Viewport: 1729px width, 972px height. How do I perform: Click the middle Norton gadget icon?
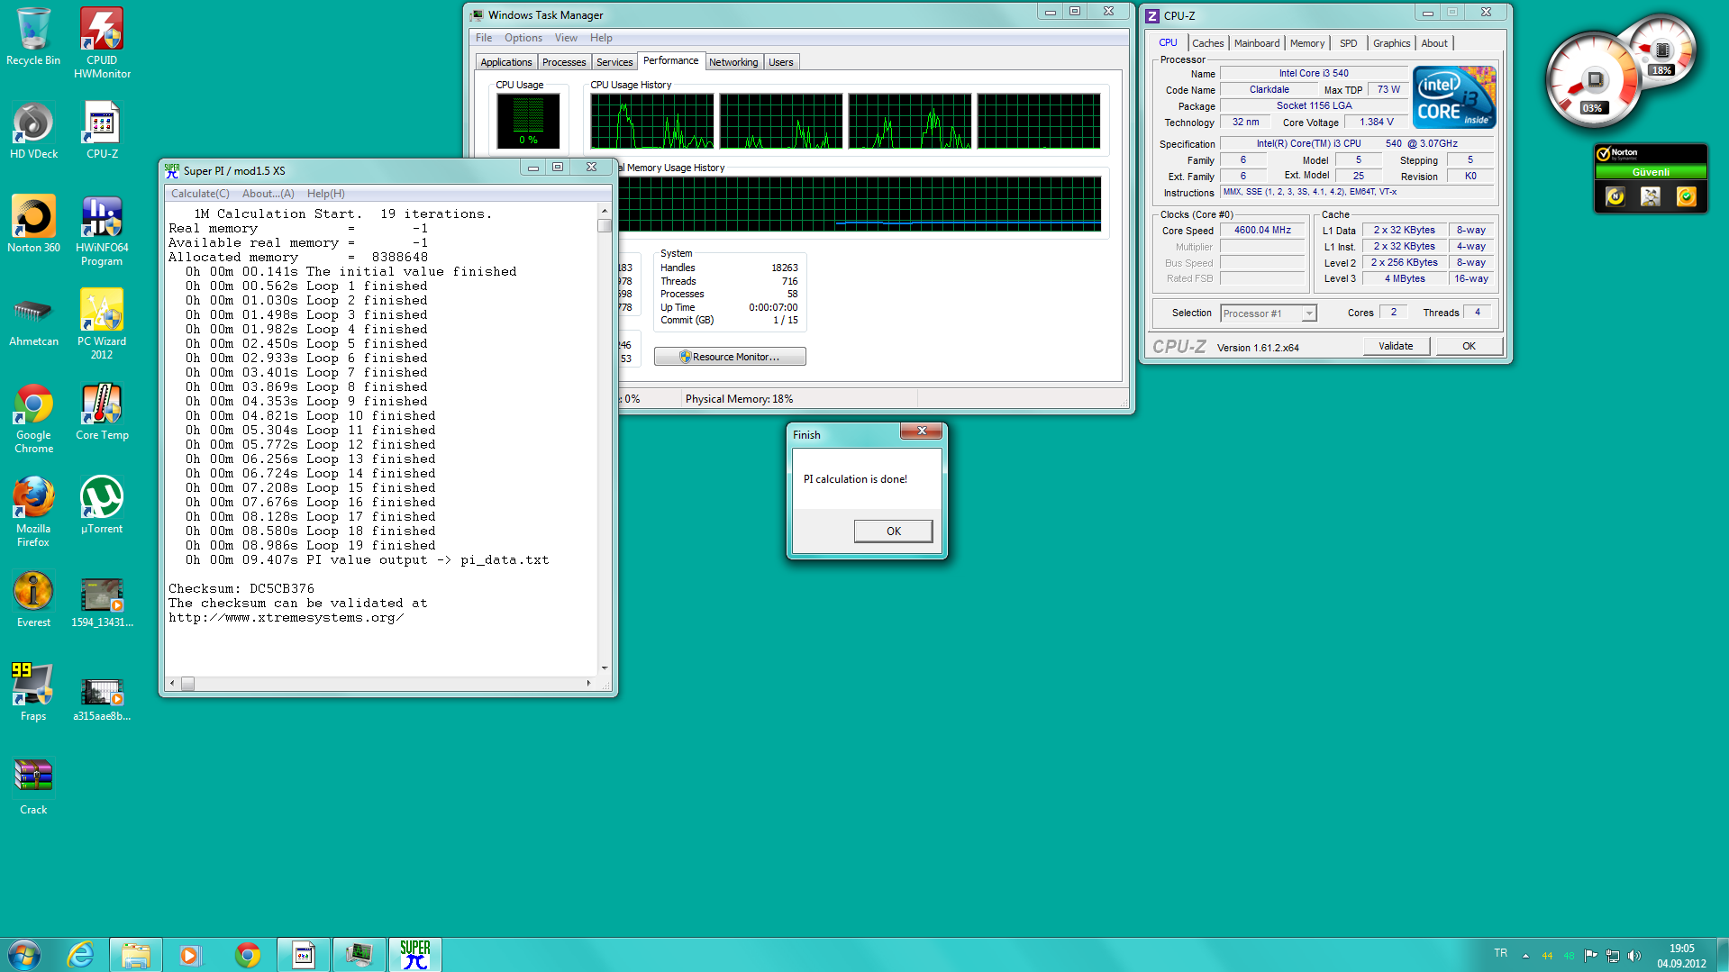click(1651, 196)
